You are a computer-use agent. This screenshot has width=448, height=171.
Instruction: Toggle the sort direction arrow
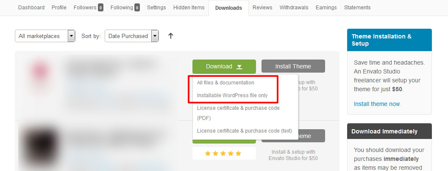tap(170, 36)
